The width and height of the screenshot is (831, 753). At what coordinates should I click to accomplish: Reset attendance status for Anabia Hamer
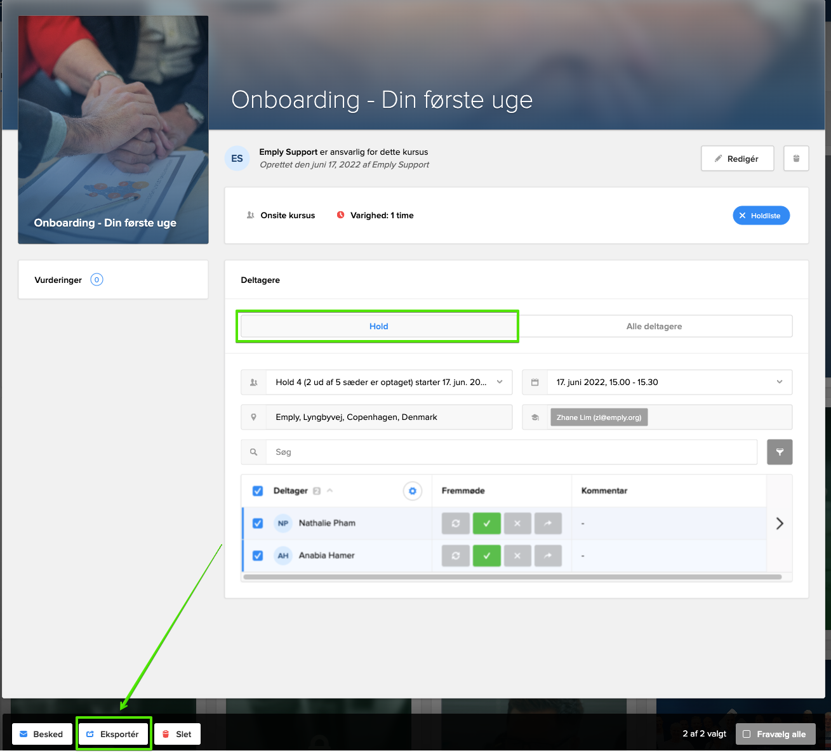(x=456, y=556)
